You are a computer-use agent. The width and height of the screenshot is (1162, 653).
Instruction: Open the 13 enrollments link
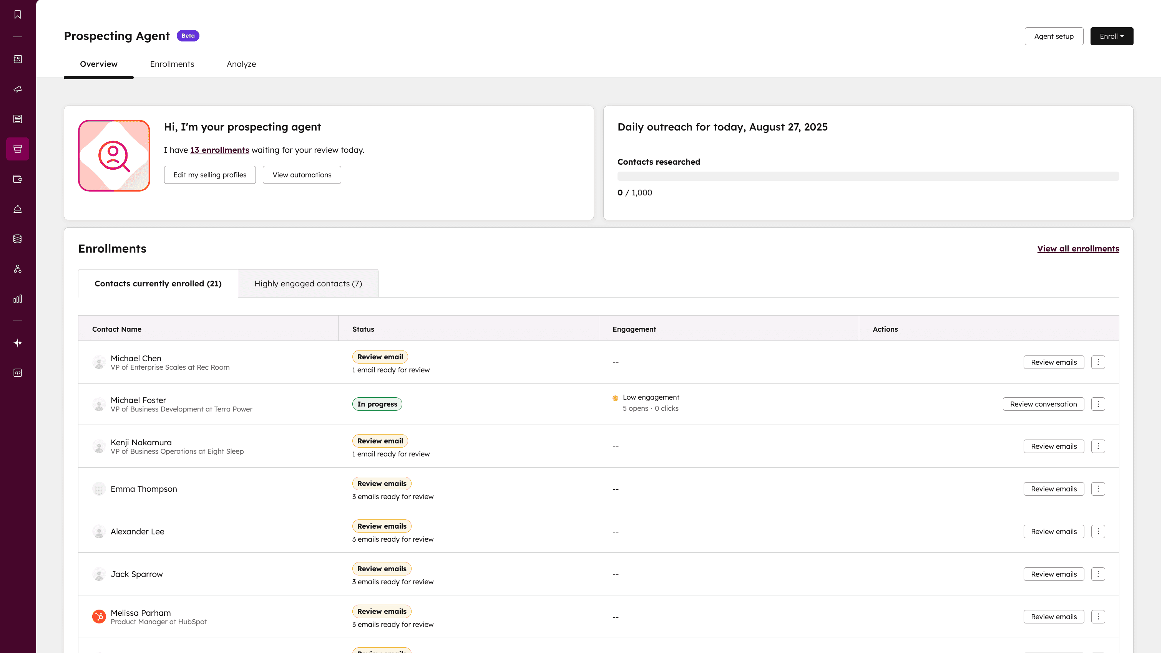(x=219, y=150)
